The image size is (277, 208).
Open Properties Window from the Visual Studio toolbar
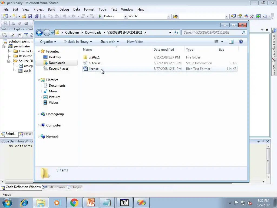pyautogui.click(x=240, y=16)
